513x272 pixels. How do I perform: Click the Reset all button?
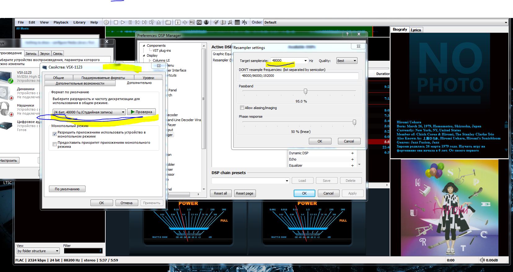pyautogui.click(x=220, y=193)
